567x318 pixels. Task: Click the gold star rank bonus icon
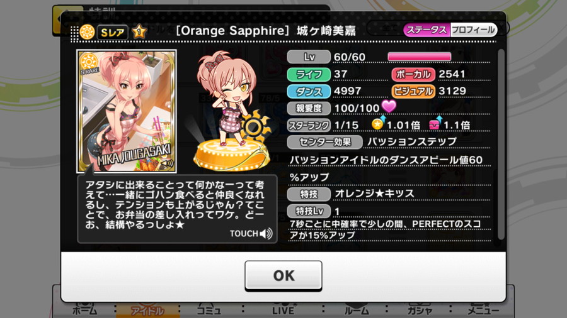tap(378, 124)
